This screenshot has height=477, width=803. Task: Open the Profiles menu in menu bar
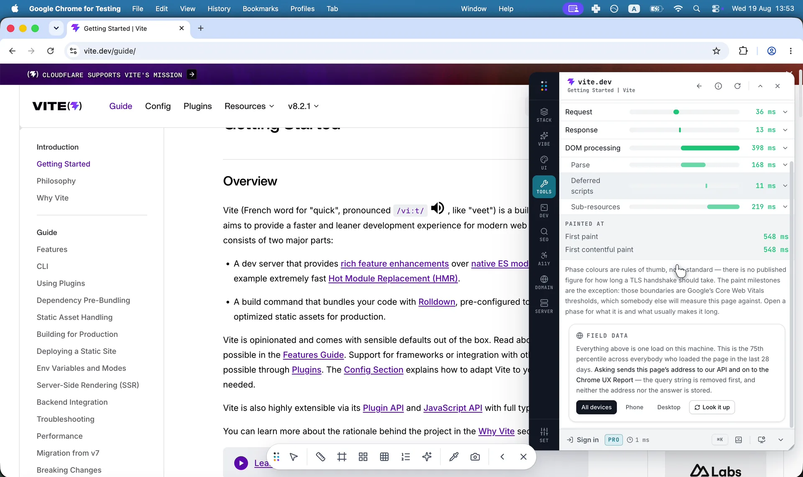(x=302, y=9)
